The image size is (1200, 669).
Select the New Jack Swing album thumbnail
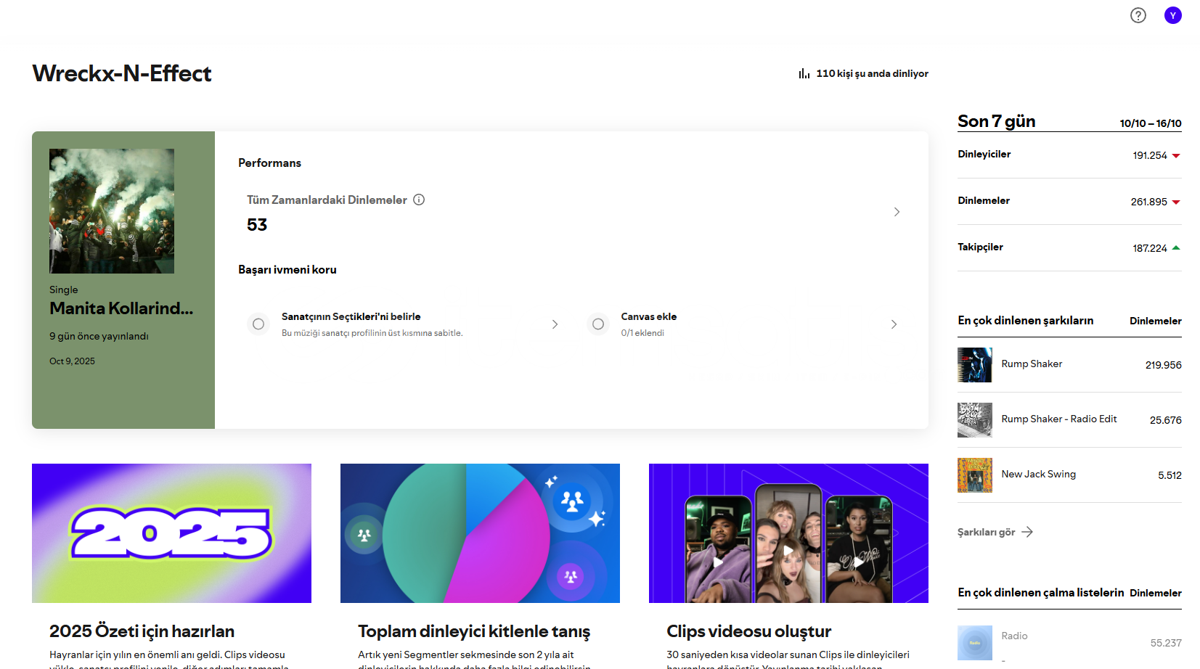pyautogui.click(x=975, y=475)
